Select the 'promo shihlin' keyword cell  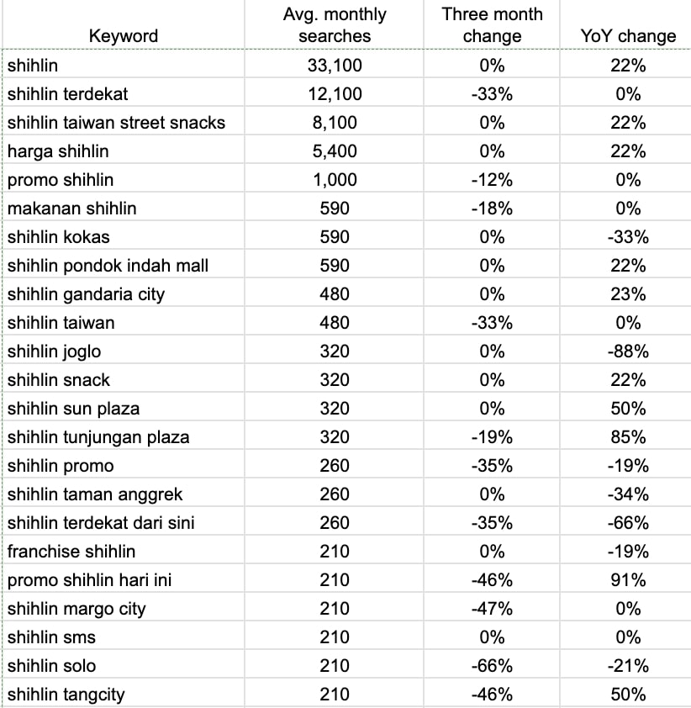tap(61, 180)
